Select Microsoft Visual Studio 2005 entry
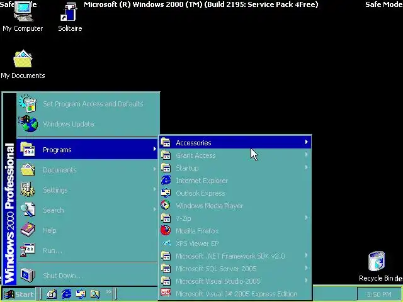The image size is (403, 302). pyautogui.click(x=235, y=281)
